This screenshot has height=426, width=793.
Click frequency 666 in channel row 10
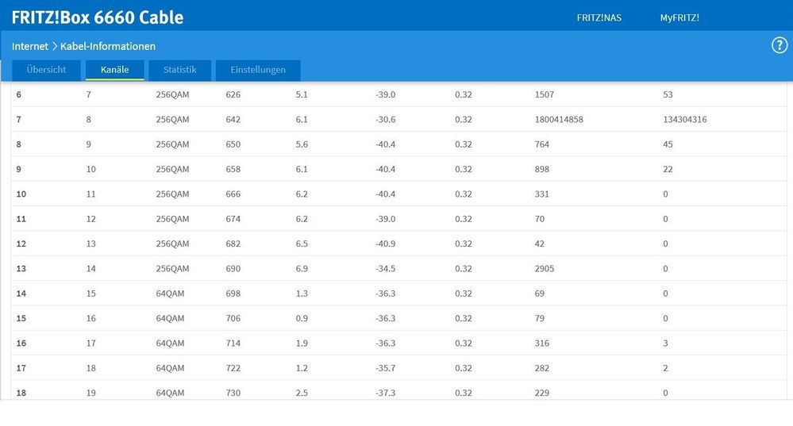(233, 194)
